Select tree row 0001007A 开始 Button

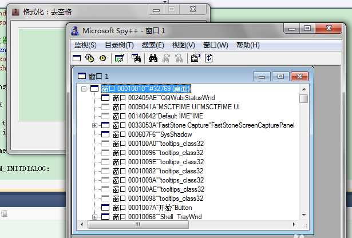[x=152, y=208]
